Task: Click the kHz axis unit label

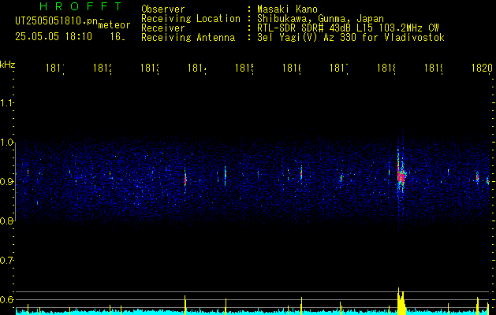Action: pos(8,65)
